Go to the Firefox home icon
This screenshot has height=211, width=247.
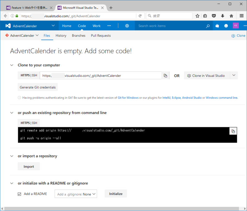point(231,16)
